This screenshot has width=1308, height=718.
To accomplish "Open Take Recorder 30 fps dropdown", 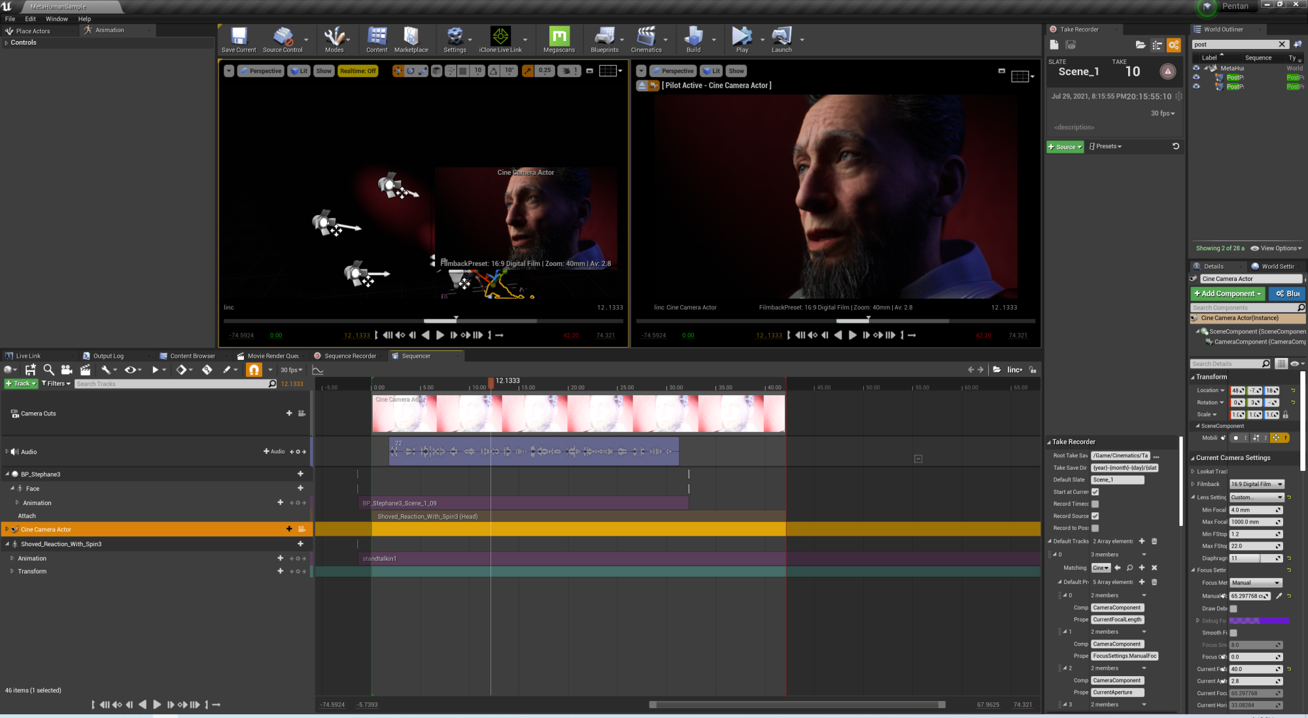I will pos(1163,113).
